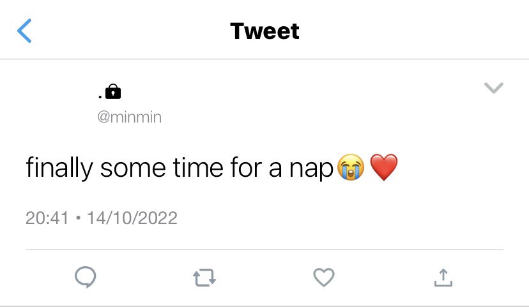
Task: Select the dot display name
Action: [x=100, y=97]
